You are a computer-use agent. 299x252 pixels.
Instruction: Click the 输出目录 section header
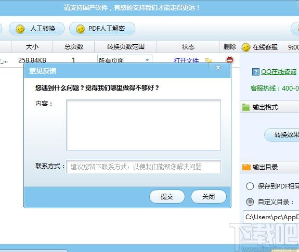pyautogui.click(x=269, y=167)
